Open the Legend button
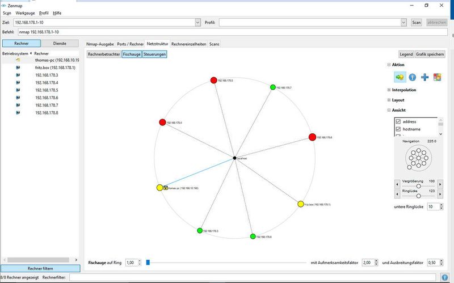The height and width of the screenshot is (283, 454). pos(406,54)
